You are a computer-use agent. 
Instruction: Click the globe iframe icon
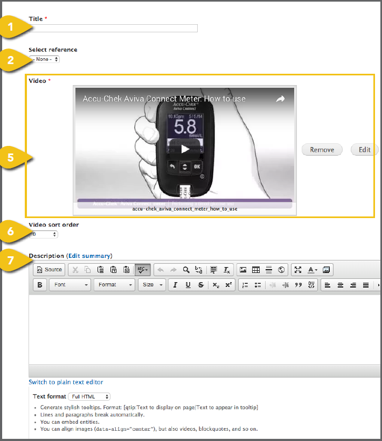(281, 270)
